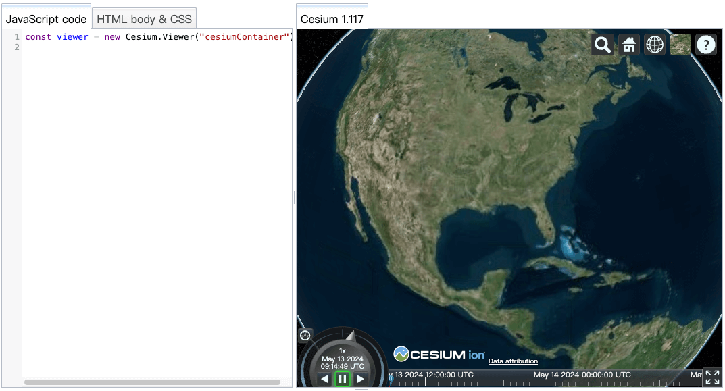Pause the simulation clock

(x=343, y=379)
